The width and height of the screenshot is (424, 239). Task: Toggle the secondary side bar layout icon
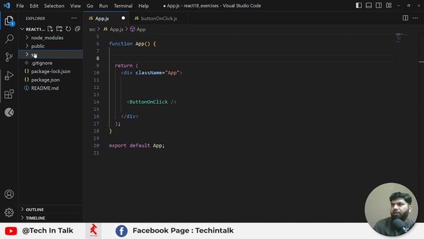pos(378,5)
